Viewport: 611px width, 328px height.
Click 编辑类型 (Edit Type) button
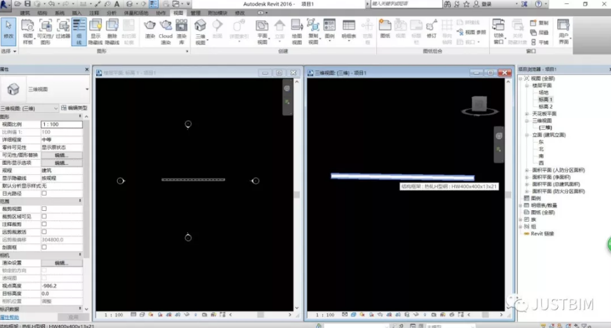(75, 108)
